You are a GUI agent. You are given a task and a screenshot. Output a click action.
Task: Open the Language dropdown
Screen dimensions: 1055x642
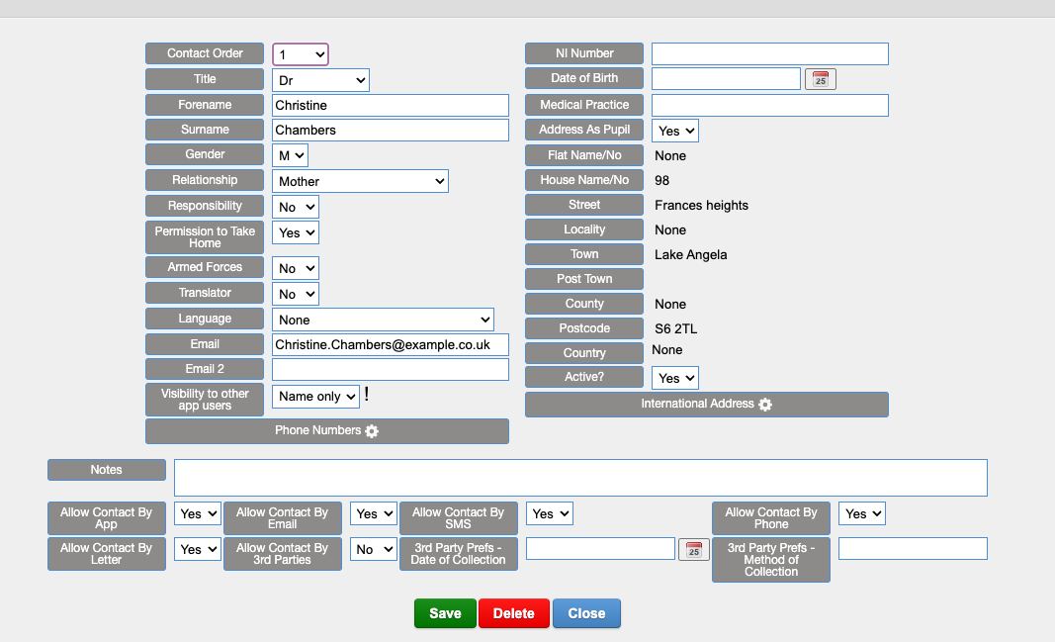click(x=383, y=320)
